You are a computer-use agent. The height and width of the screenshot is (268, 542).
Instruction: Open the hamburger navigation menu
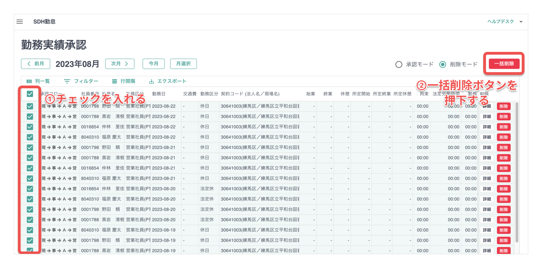[20, 22]
